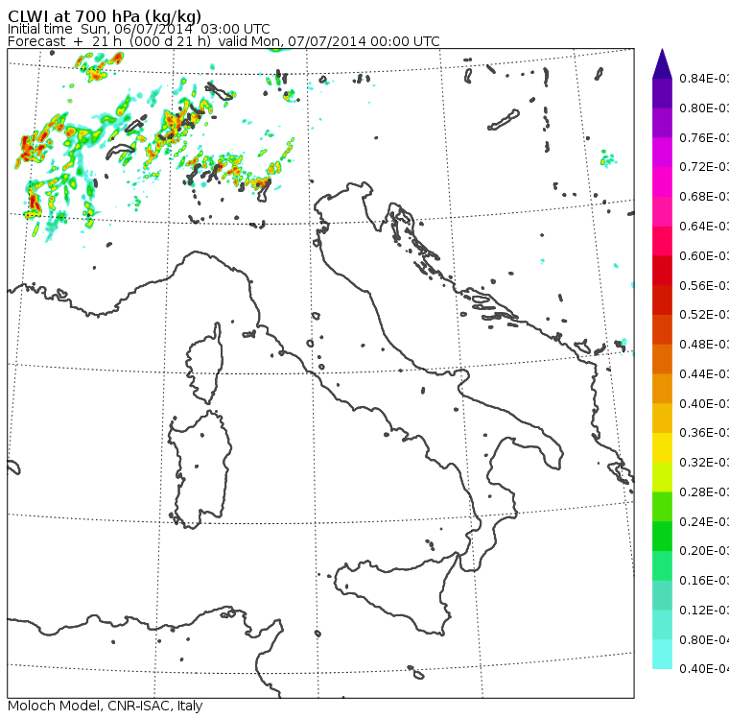The image size is (729, 719).
Task: Click the "Forecast + 21 h" validity line
Action: pos(223,41)
